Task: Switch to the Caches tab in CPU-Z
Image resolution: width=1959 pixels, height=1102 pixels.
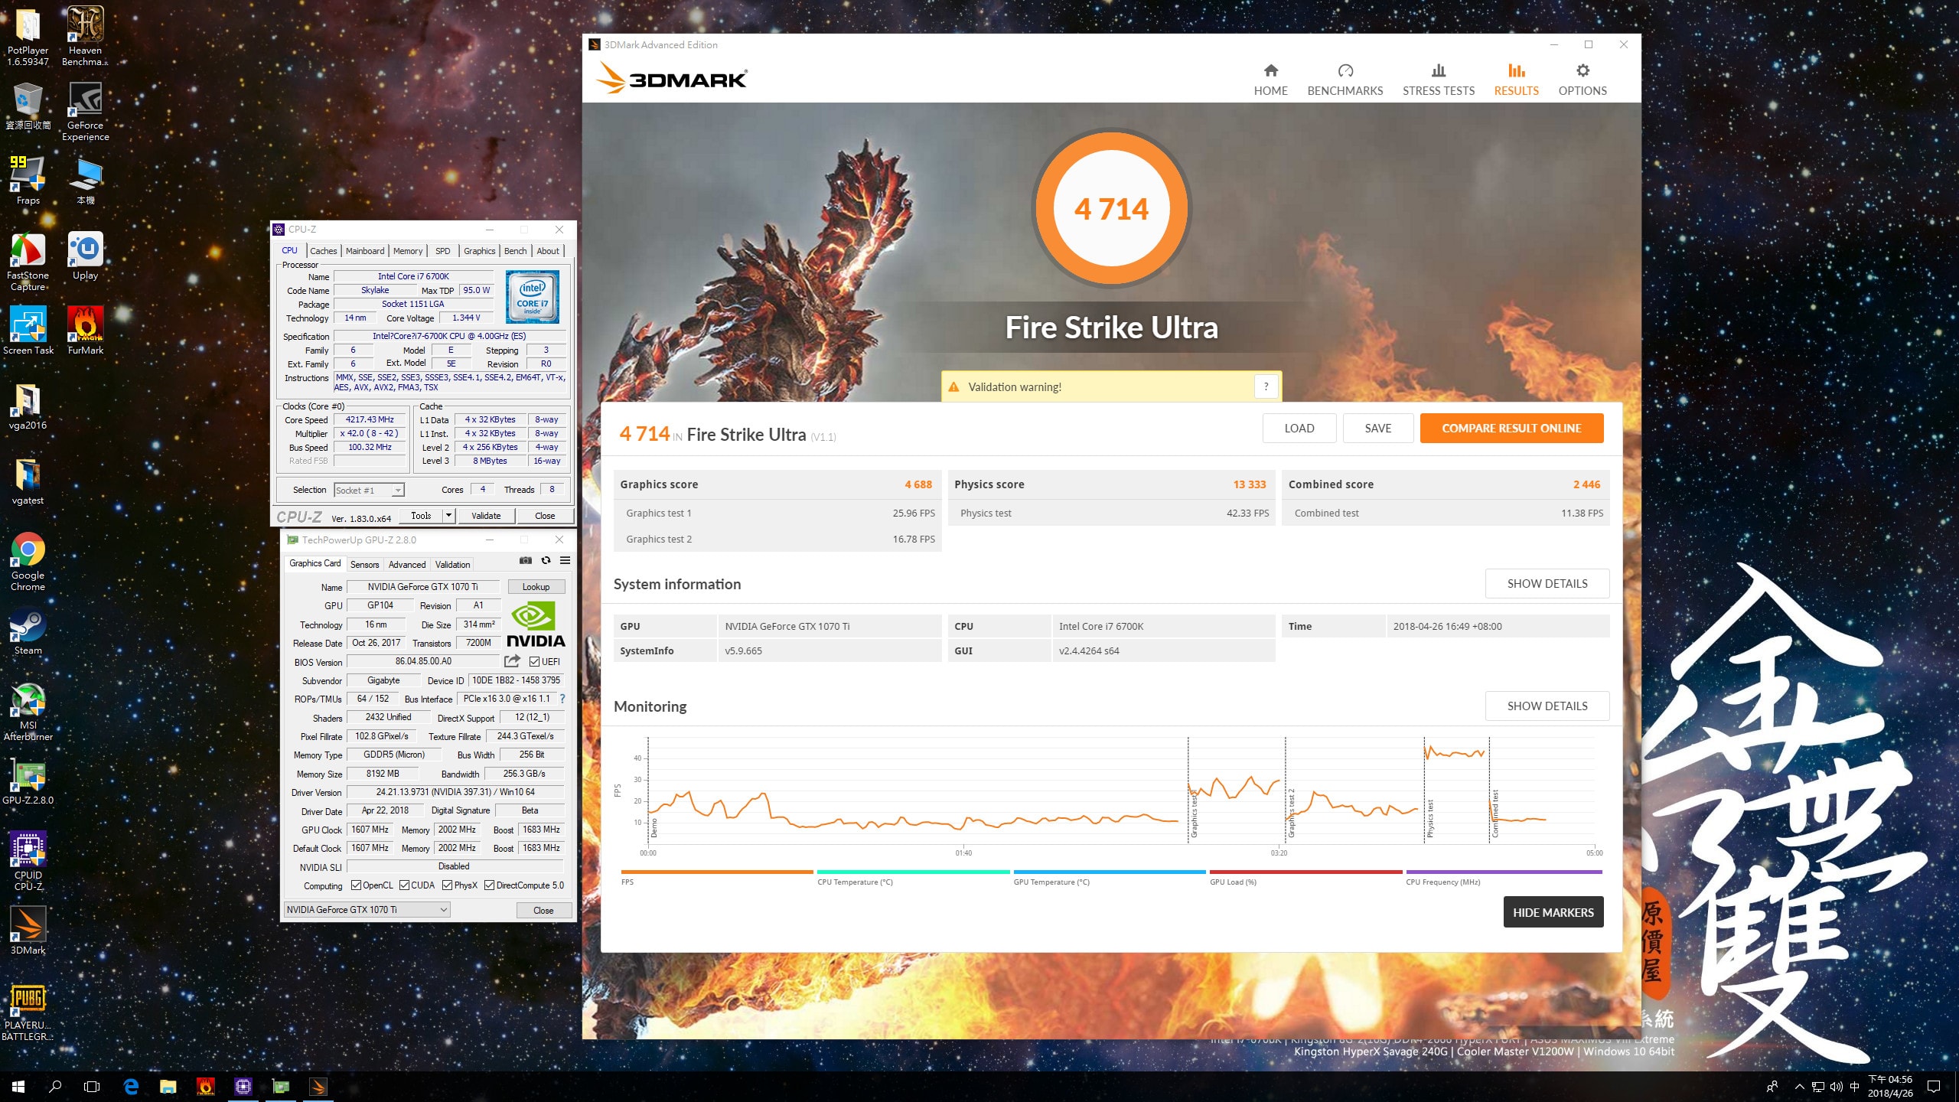Action: (323, 251)
